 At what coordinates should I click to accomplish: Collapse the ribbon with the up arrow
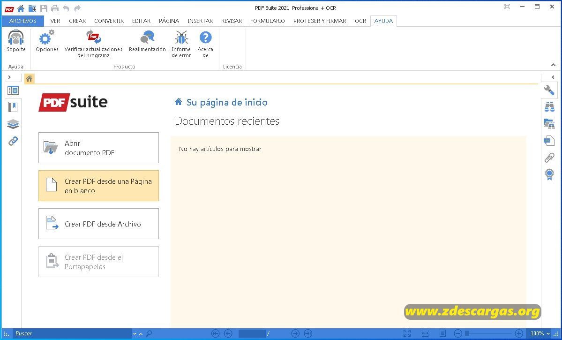tap(553, 65)
